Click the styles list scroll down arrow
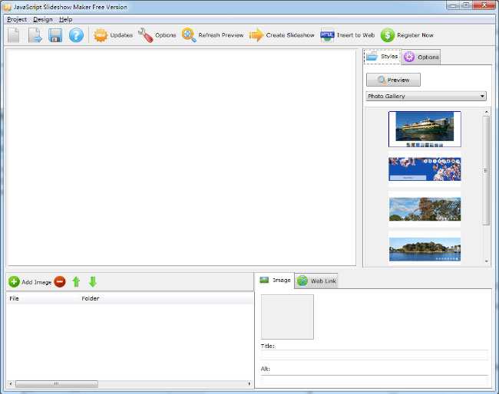The image size is (499, 394). click(x=486, y=261)
